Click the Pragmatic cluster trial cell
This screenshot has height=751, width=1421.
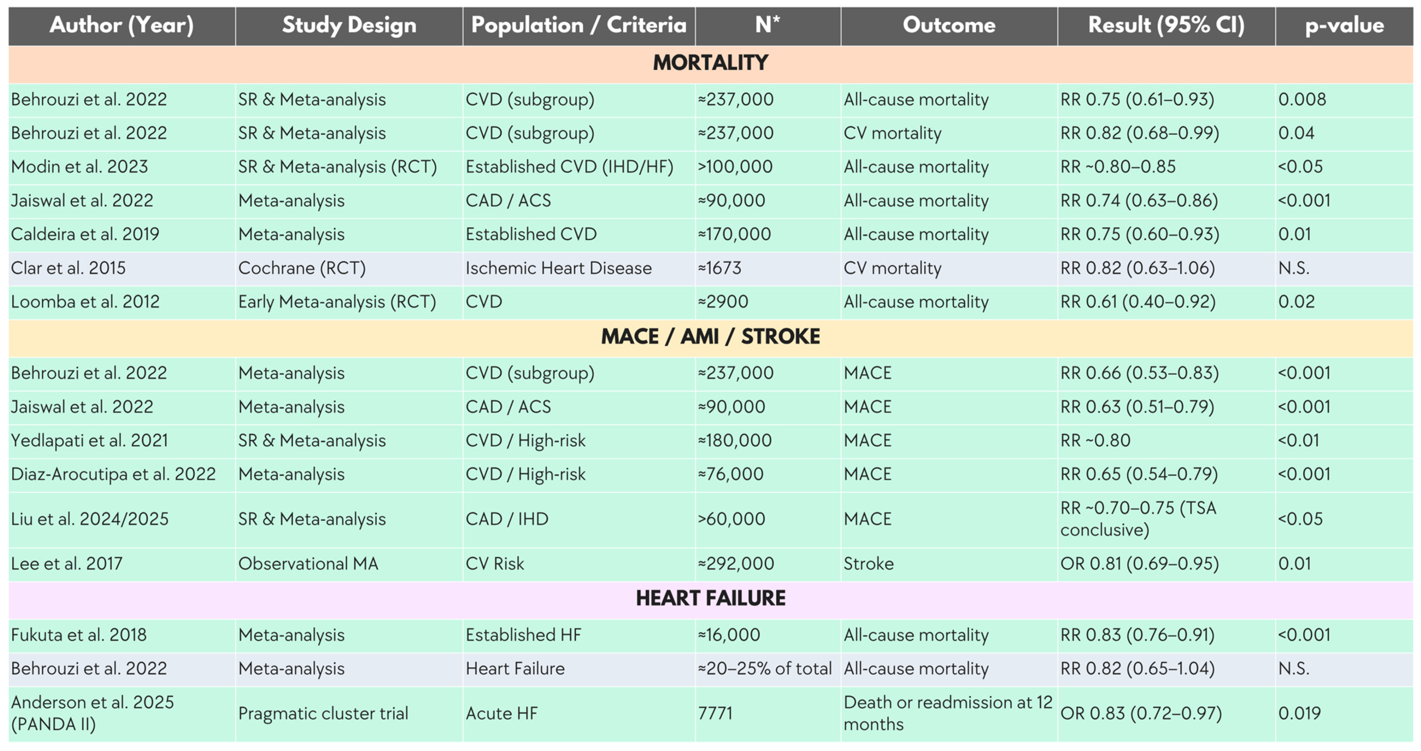point(349,714)
